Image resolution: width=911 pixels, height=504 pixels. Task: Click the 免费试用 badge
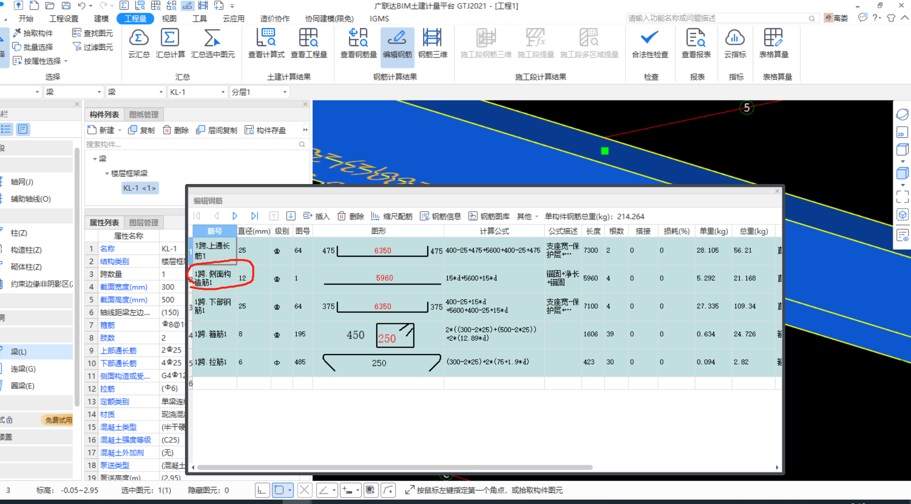pyautogui.click(x=58, y=420)
